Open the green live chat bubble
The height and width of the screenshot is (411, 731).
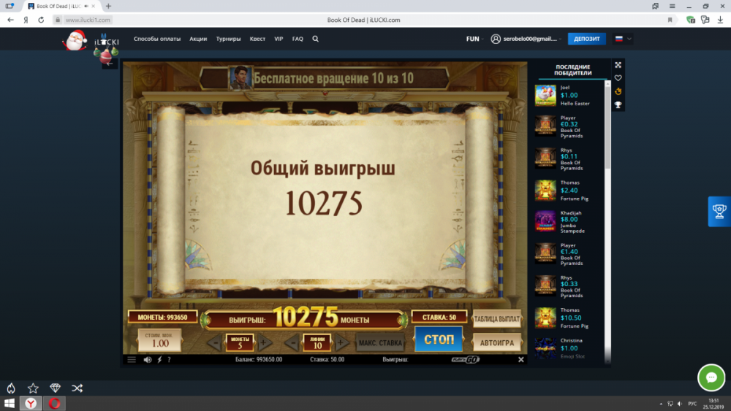pyautogui.click(x=711, y=377)
